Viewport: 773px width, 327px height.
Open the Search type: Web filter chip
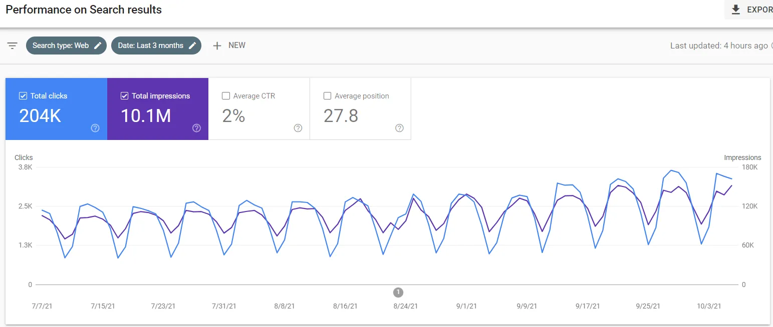[x=60, y=45]
